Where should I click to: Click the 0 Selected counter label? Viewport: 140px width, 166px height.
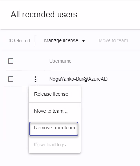(x=19, y=41)
